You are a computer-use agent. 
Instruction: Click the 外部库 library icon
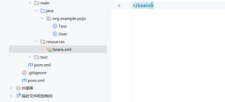[18, 88]
